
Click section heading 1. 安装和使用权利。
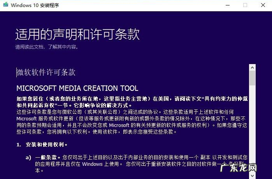[x=42, y=144]
